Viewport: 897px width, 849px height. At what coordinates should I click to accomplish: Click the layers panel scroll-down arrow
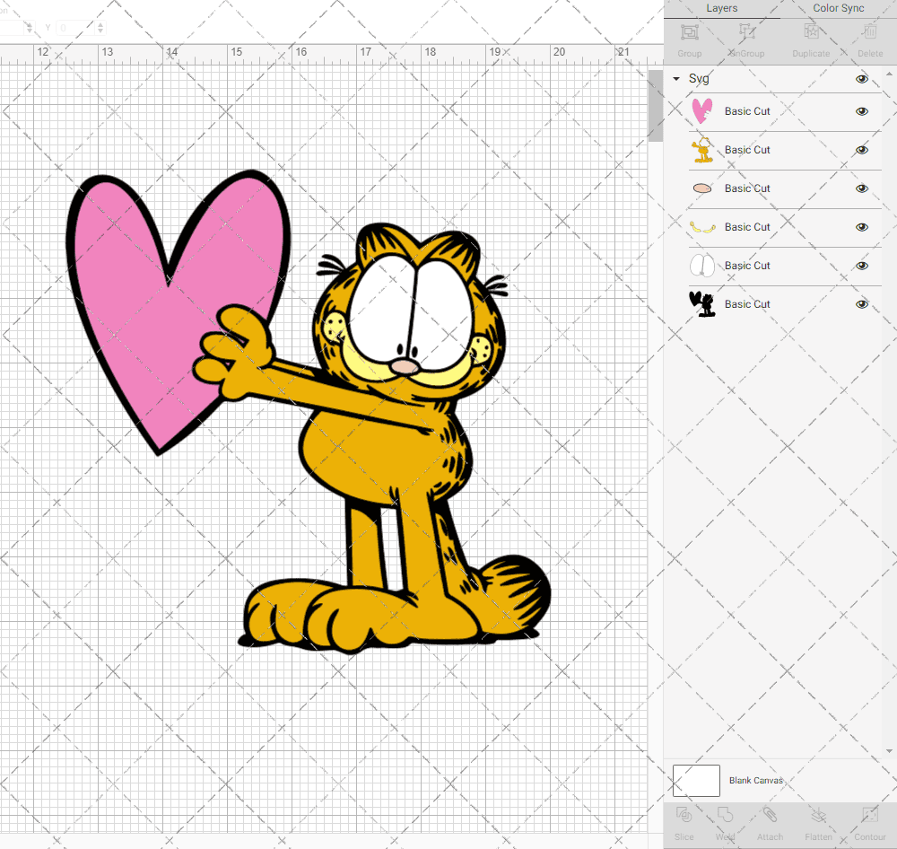point(889,751)
